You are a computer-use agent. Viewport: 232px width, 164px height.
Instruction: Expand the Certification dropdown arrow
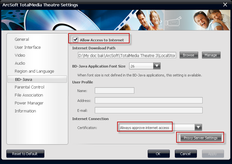click(x=198, y=127)
